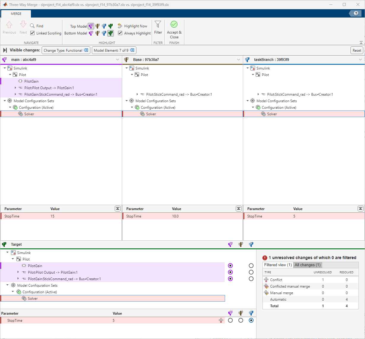Set Bottom Model to purple main branch icon
The width and height of the screenshot is (365, 339).
(x=91, y=33)
